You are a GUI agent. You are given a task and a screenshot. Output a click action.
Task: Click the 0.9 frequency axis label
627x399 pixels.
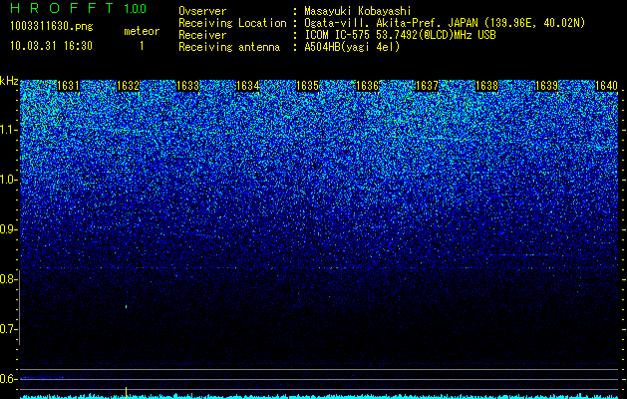(9, 229)
